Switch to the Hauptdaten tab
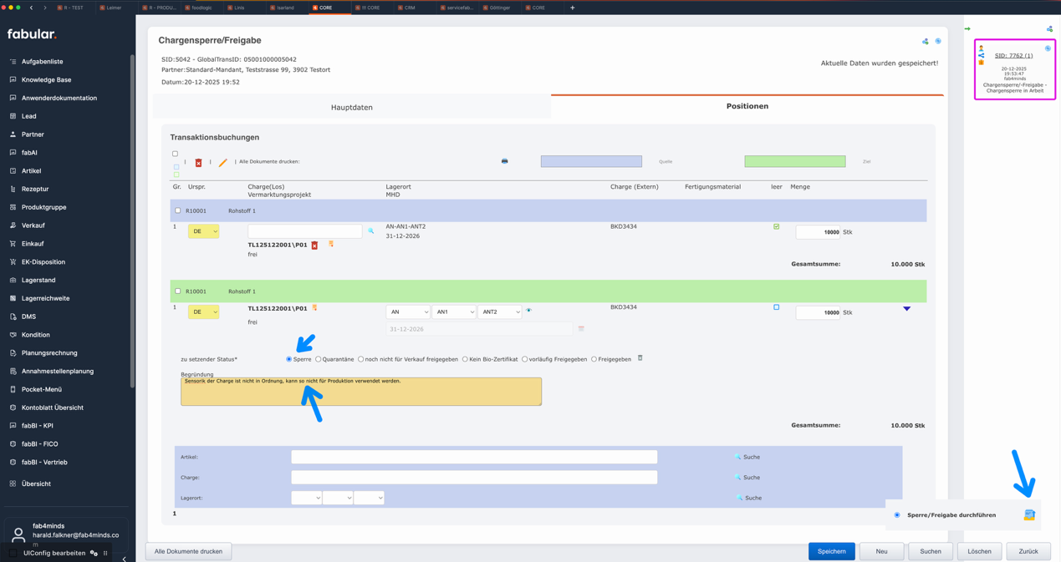The height and width of the screenshot is (562, 1061). pyautogui.click(x=351, y=108)
